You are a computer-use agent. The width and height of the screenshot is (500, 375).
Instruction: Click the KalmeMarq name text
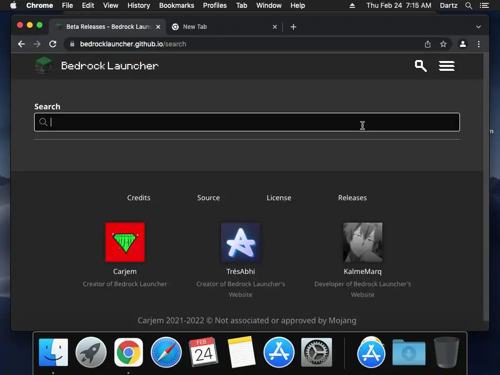pos(363,271)
